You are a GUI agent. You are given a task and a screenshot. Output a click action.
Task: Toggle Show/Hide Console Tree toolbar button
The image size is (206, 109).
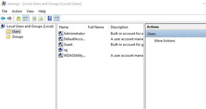click(25, 19)
